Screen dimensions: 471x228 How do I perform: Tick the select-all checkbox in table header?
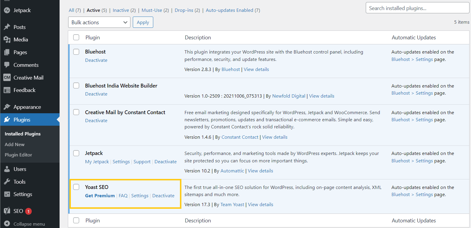coord(76,37)
